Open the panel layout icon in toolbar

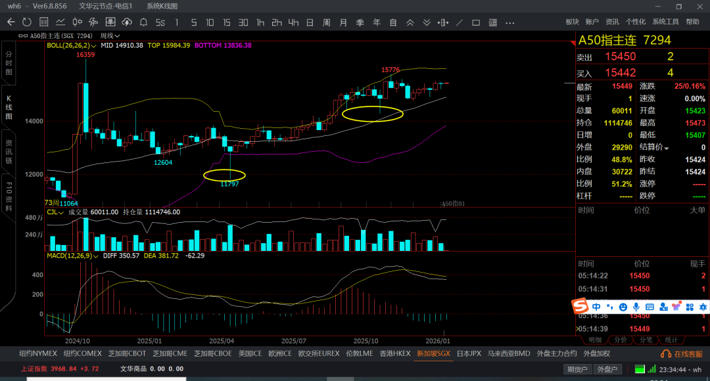493,22
